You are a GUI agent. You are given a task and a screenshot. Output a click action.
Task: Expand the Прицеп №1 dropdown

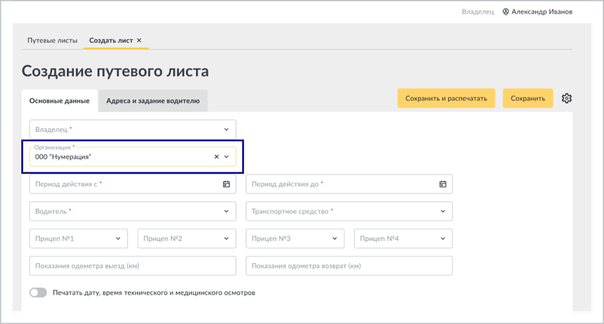point(118,239)
